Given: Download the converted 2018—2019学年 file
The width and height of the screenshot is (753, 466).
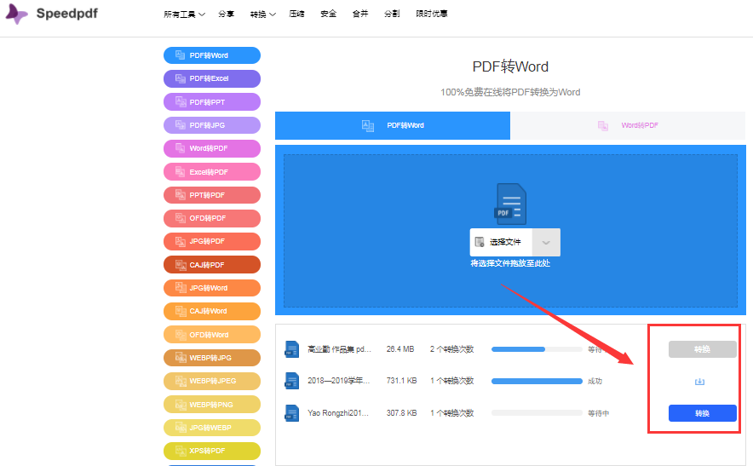Looking at the screenshot, I should click(699, 382).
